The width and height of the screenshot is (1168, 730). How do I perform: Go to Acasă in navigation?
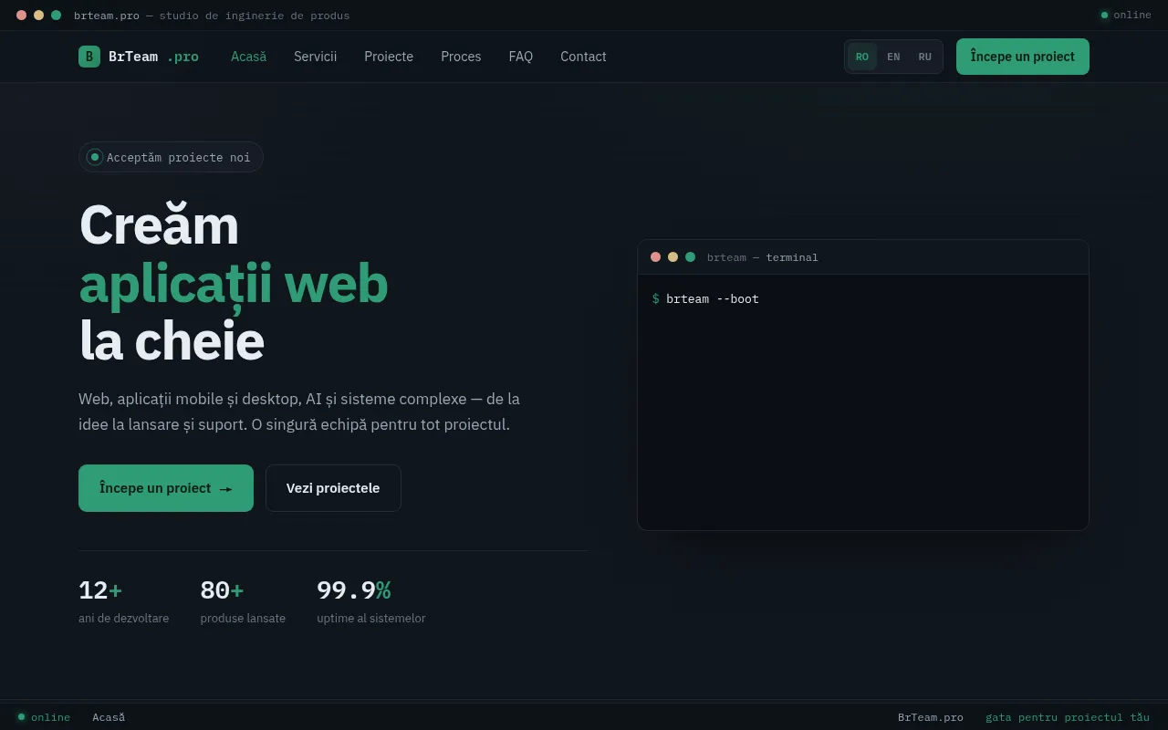coord(248,57)
